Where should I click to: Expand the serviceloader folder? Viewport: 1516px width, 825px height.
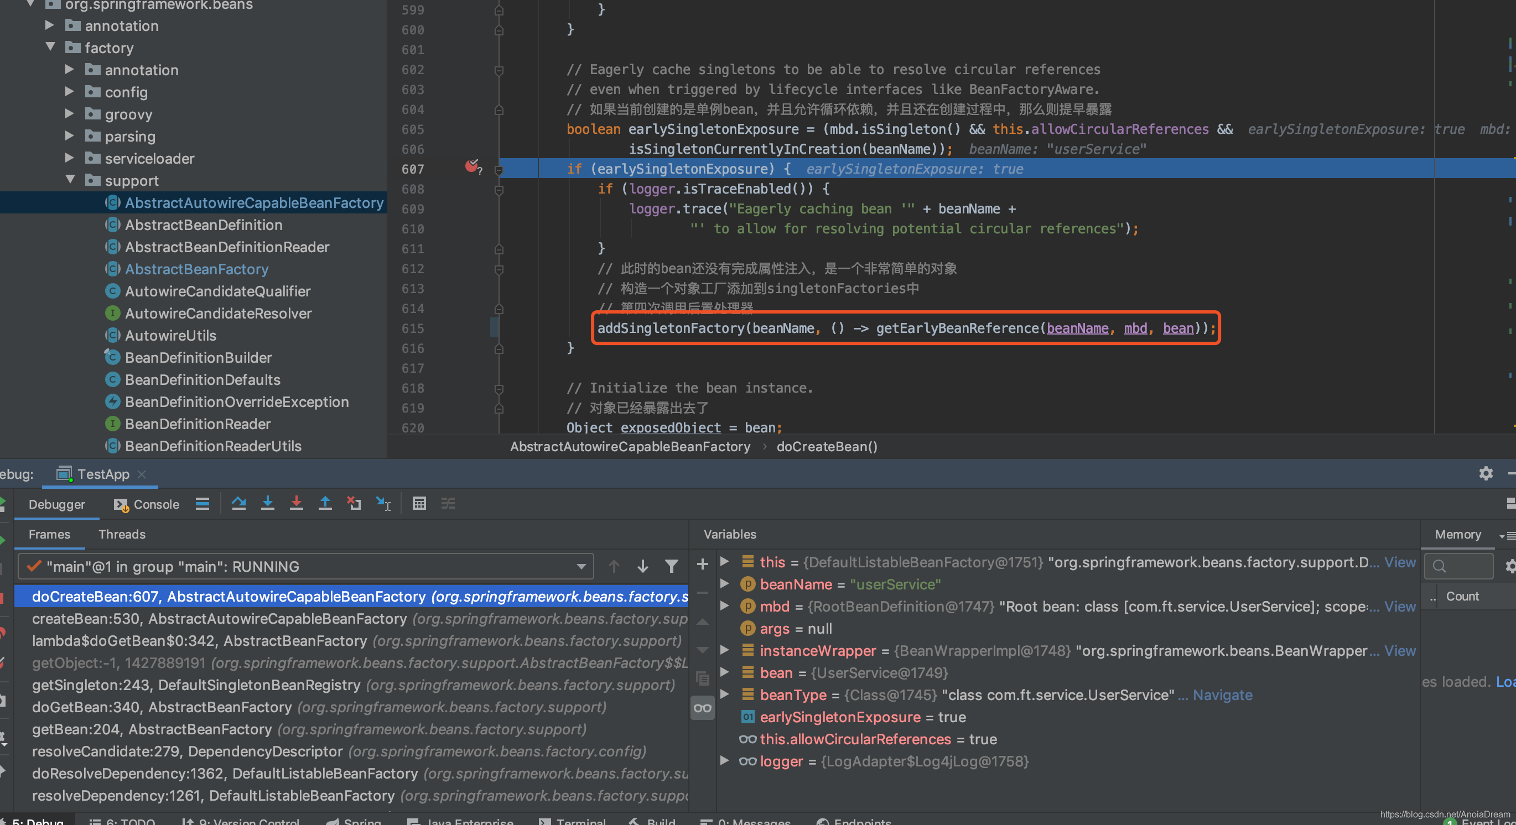70,158
